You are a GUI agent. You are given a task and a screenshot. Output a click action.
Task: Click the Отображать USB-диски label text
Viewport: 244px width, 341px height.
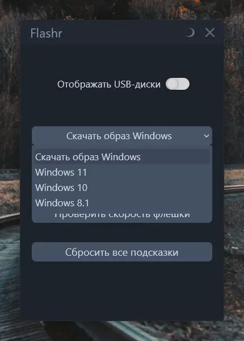point(109,84)
